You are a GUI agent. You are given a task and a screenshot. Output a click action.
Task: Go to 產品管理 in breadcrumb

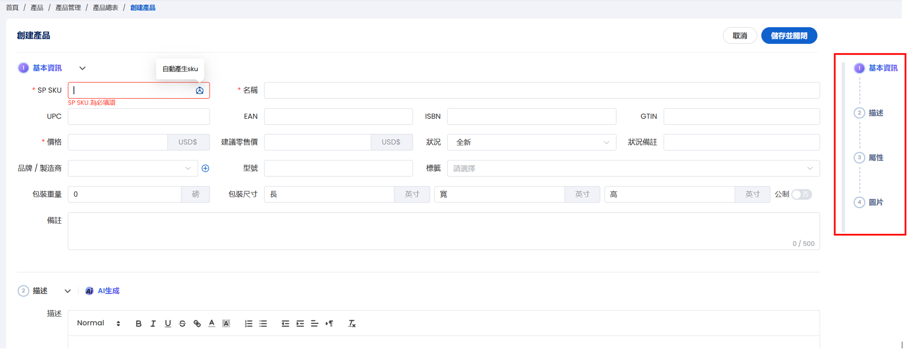click(68, 8)
